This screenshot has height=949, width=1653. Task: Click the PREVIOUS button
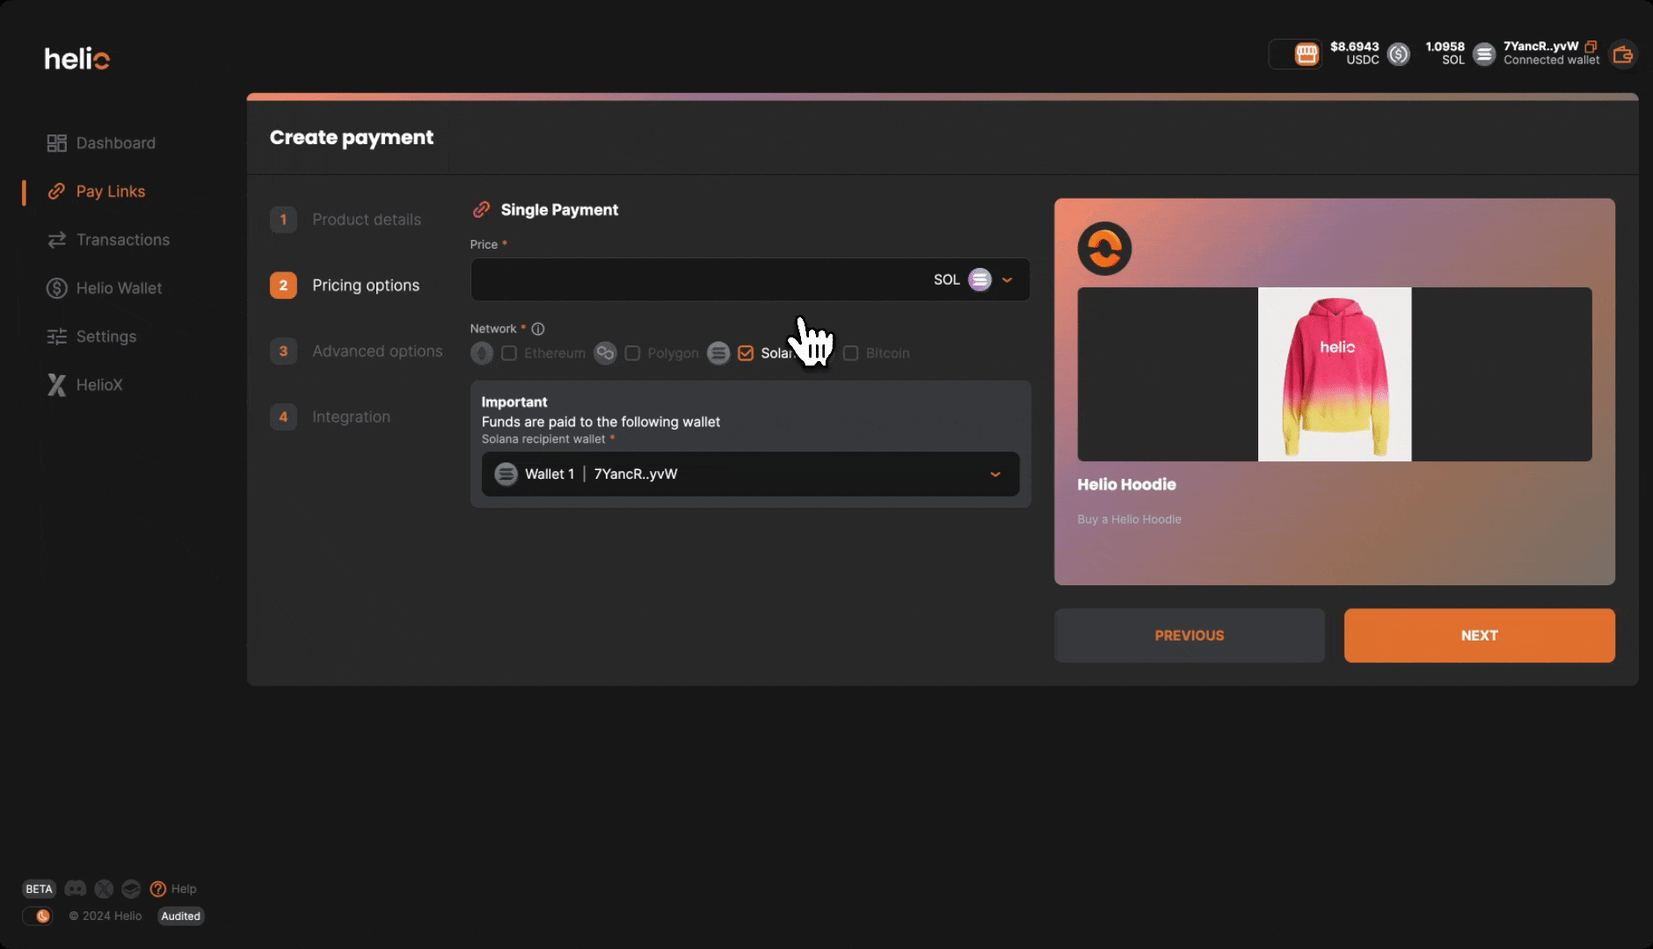tap(1190, 635)
